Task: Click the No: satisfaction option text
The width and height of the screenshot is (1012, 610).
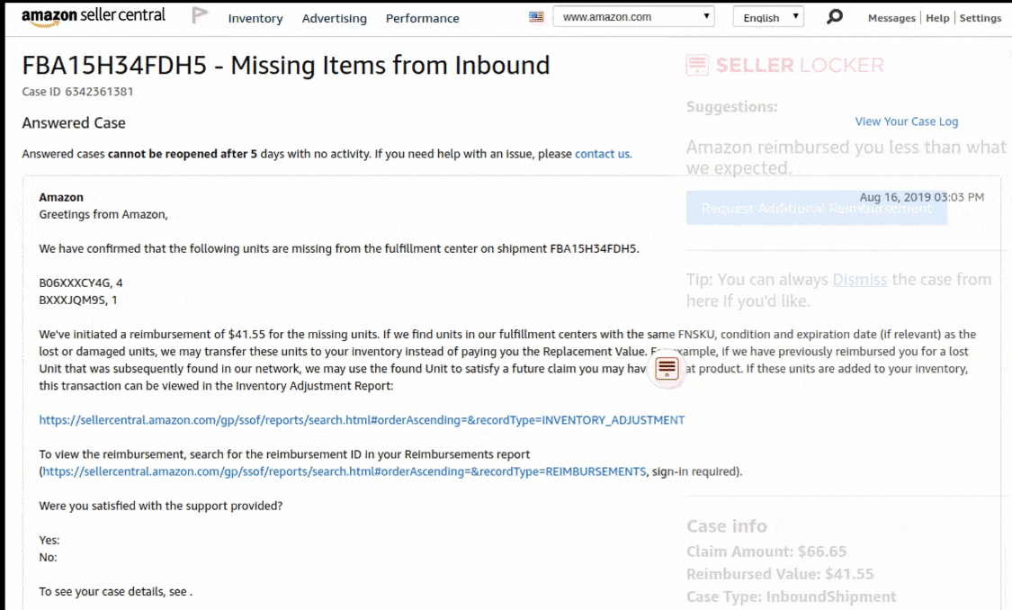Action: click(48, 558)
